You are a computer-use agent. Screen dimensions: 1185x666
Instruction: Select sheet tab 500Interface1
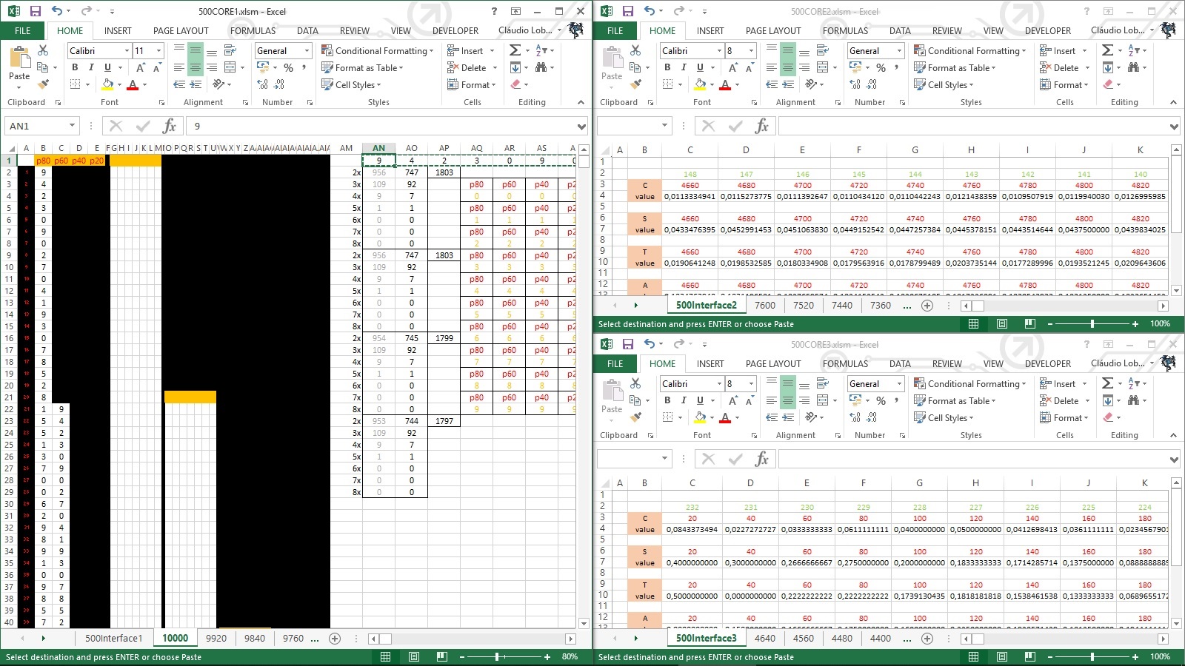[113, 638]
